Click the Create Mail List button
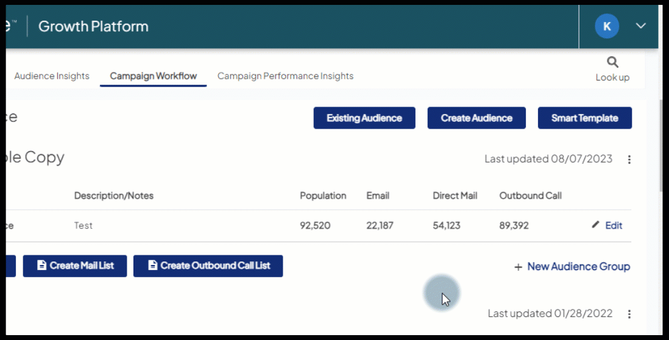The height and width of the screenshot is (340, 669). tap(75, 266)
